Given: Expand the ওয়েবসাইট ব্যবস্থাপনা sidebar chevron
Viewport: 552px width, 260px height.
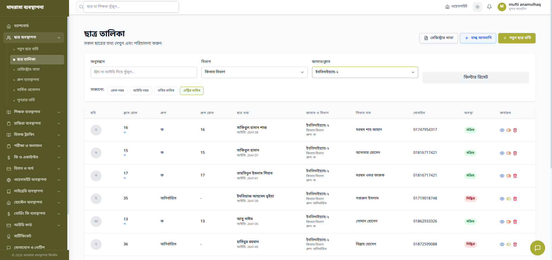Looking at the screenshot, I should (x=59, y=180).
